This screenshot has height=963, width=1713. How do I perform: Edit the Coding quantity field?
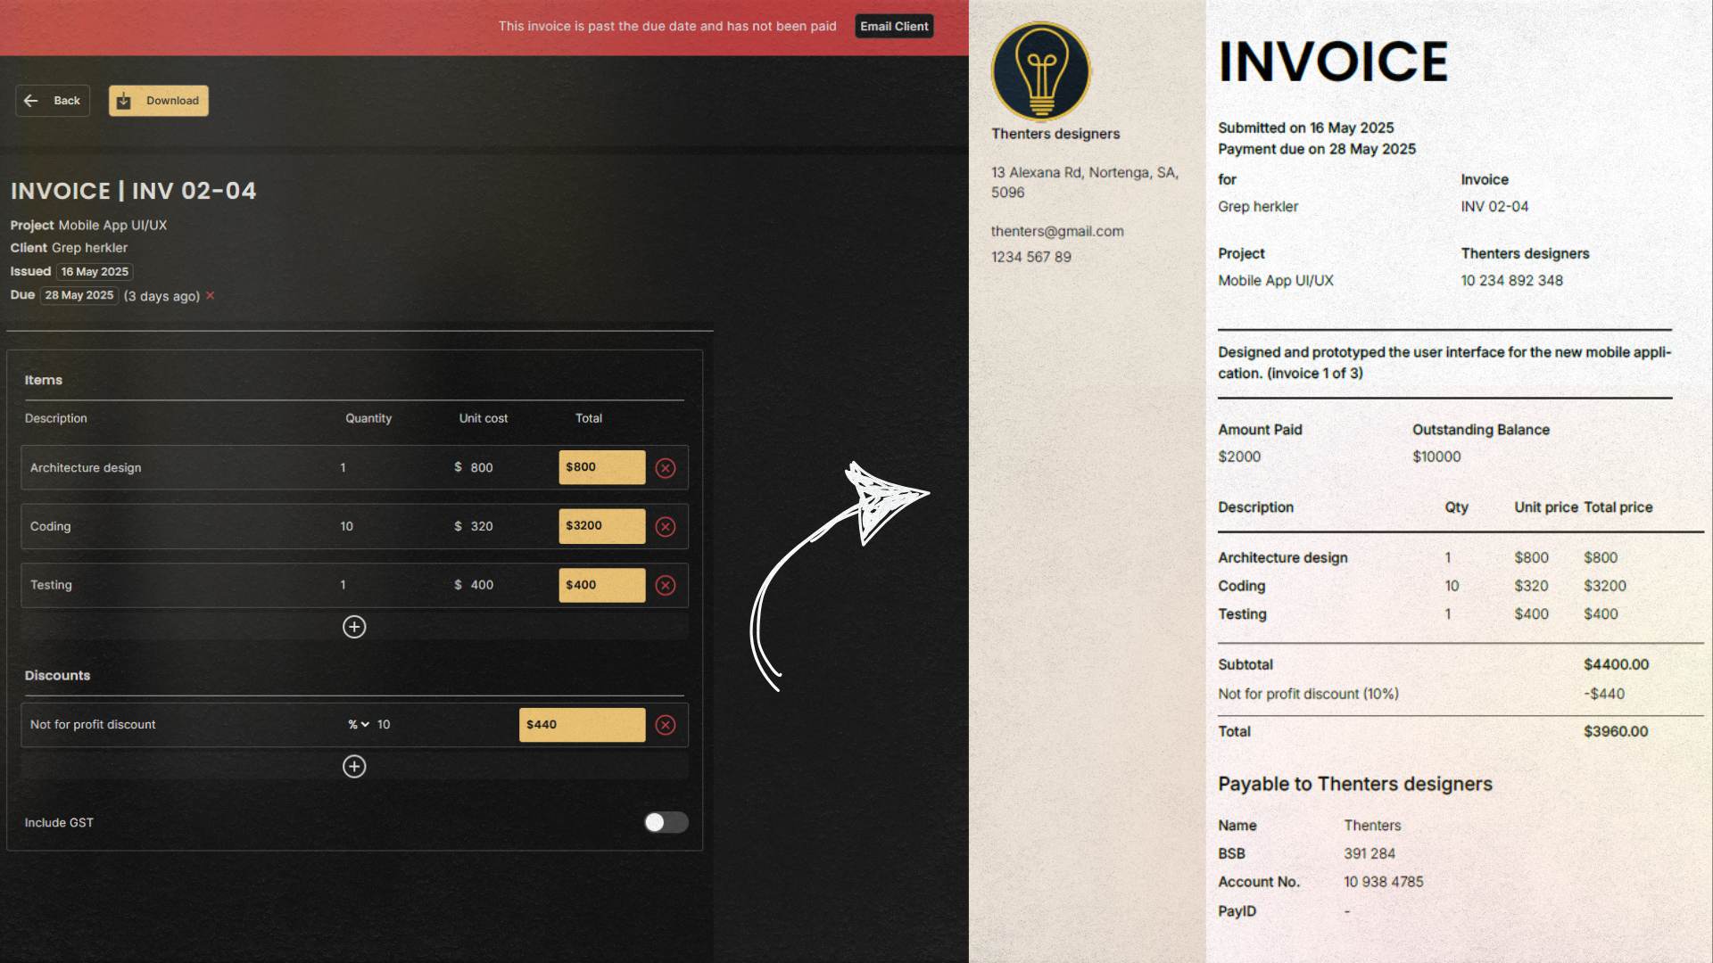click(347, 527)
